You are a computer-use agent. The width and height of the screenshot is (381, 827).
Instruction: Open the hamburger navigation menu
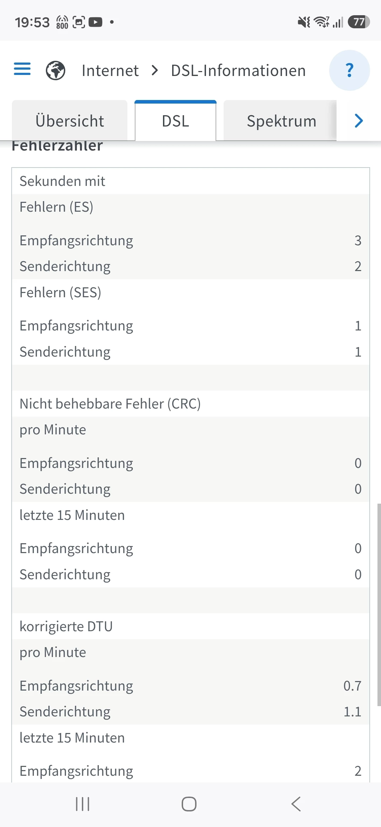click(22, 69)
